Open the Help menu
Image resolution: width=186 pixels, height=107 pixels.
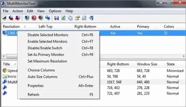[69, 11]
